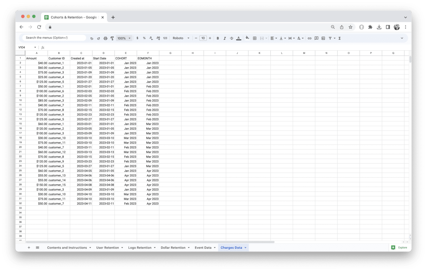Screen dimensions: 427x272
Task: Open the Roboto font dropdown
Action: [x=180, y=38]
